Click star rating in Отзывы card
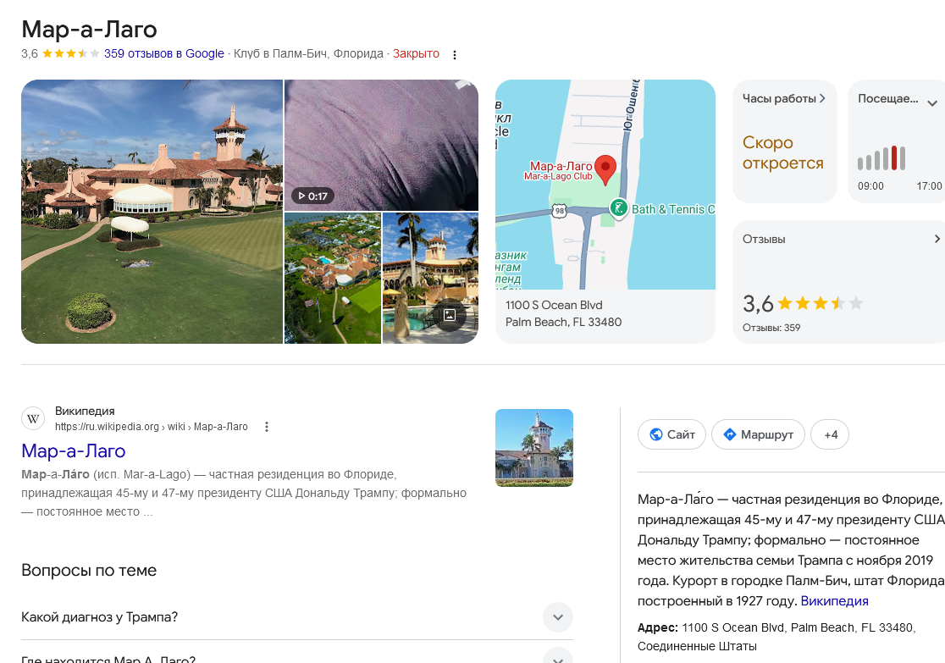The height and width of the screenshot is (663, 945). pyautogui.click(x=821, y=303)
